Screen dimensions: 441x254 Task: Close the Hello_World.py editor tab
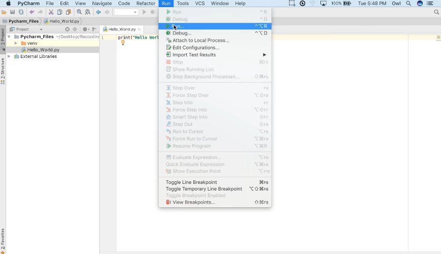[x=139, y=29]
